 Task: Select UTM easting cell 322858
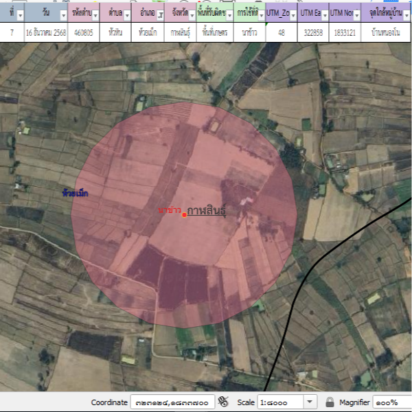click(x=312, y=32)
